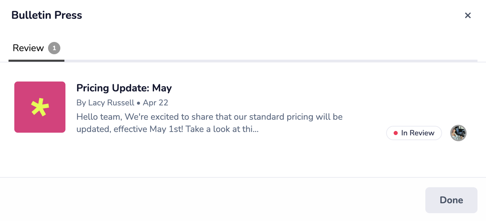Viewport: 486px width, 221px height.
Task: Click the Review count badge showing 1
Action: click(x=54, y=48)
